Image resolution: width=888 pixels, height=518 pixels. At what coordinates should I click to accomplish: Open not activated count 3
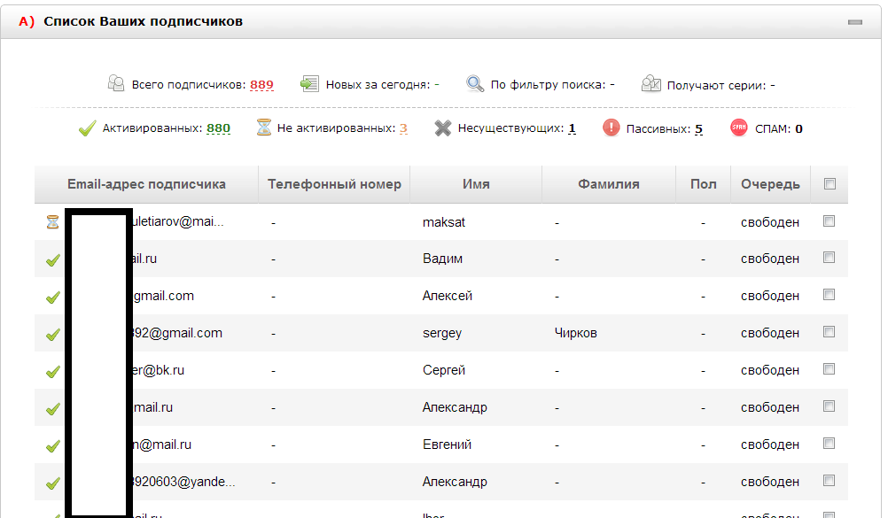(403, 128)
